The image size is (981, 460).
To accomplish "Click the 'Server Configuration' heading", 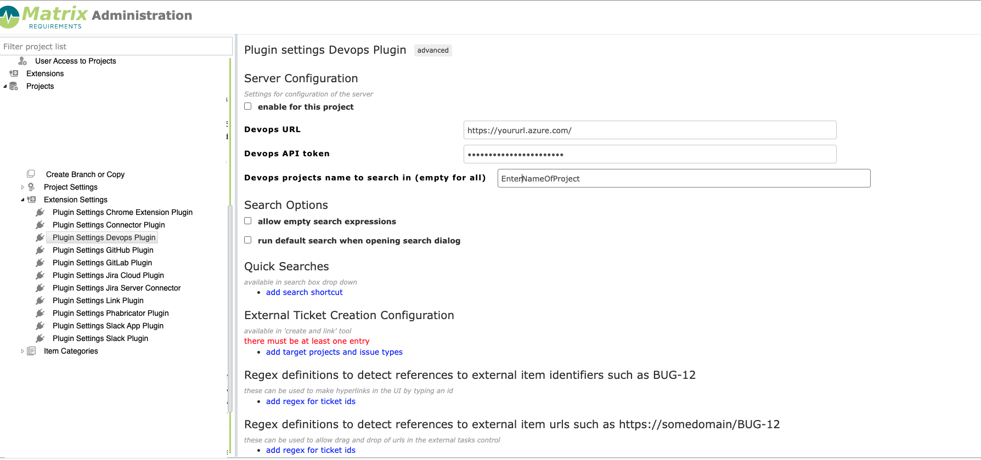I will coord(301,78).
